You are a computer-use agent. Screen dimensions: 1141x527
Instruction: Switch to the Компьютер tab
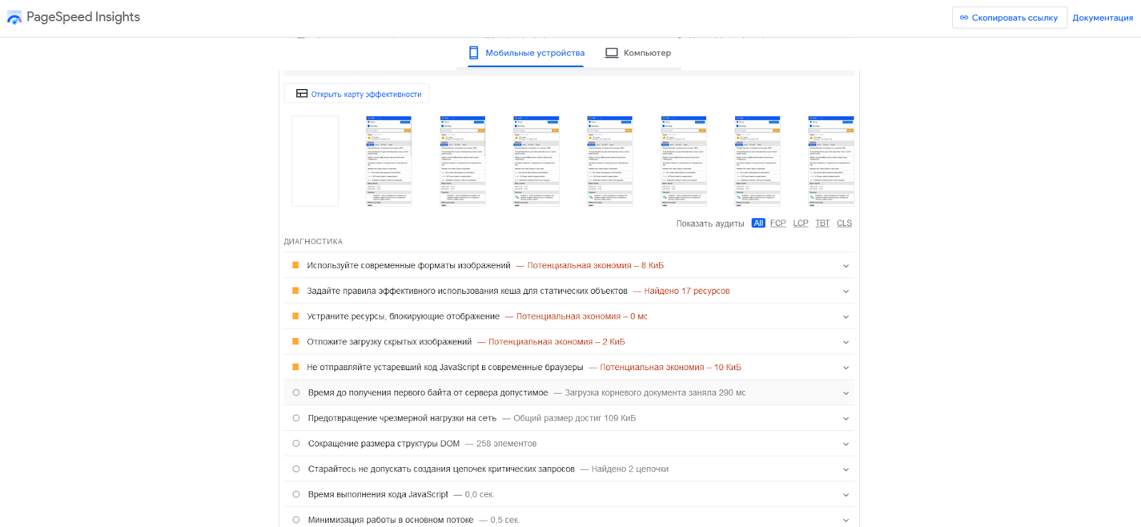pyautogui.click(x=638, y=53)
